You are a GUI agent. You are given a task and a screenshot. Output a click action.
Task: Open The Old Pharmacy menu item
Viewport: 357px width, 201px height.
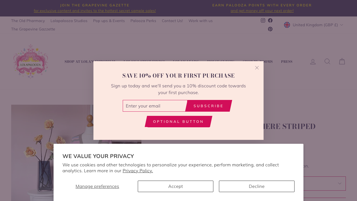pos(28,20)
